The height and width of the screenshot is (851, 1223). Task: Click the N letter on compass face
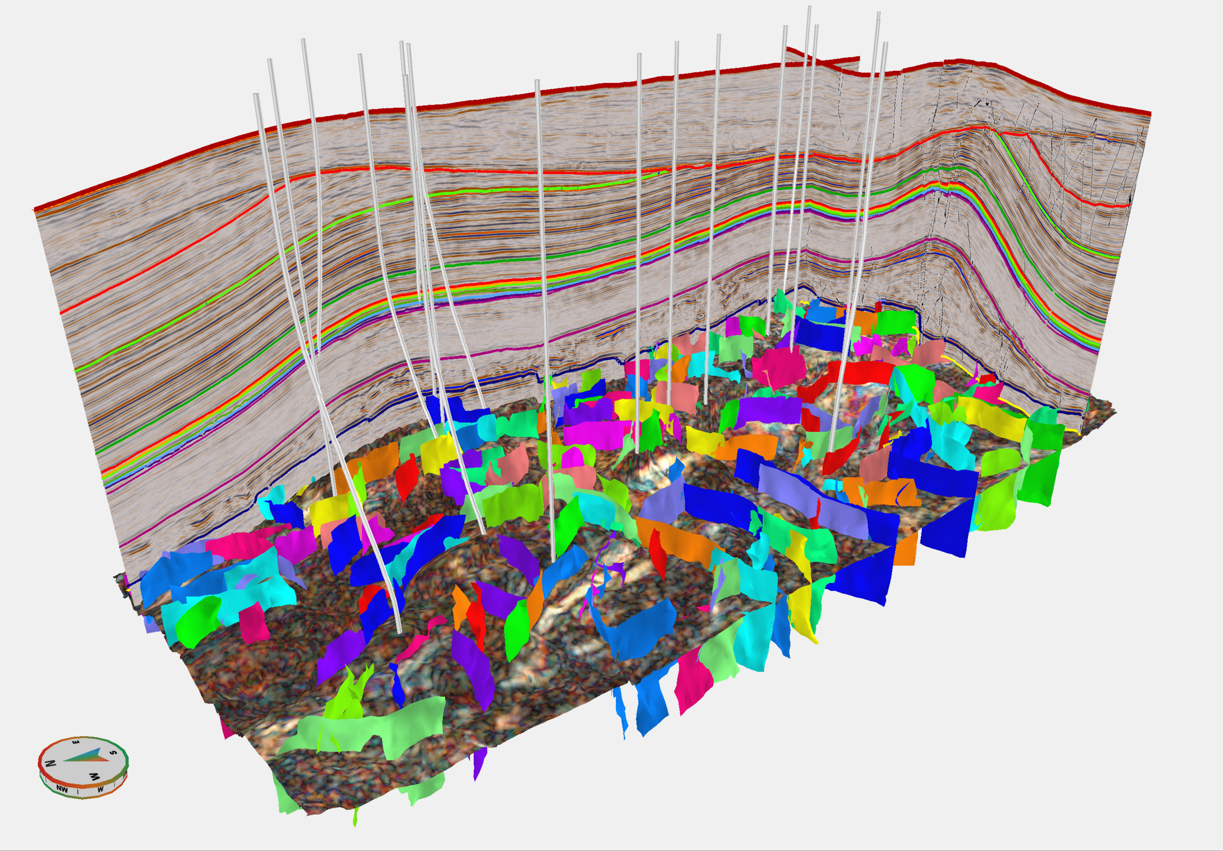click(50, 763)
